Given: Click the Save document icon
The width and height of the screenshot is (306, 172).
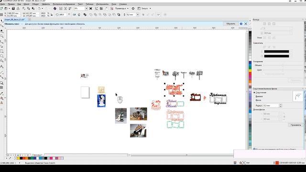Looking at the screenshot, I should (x=13, y=9).
